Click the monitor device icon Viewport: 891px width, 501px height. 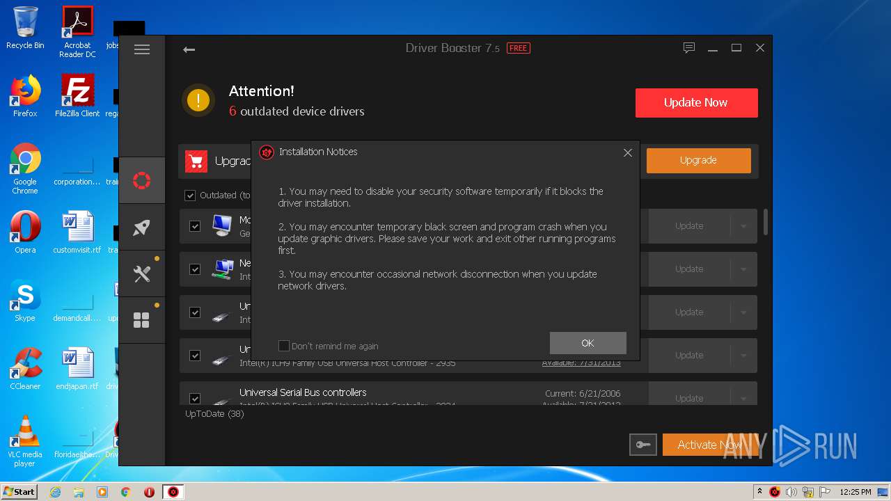tap(222, 225)
